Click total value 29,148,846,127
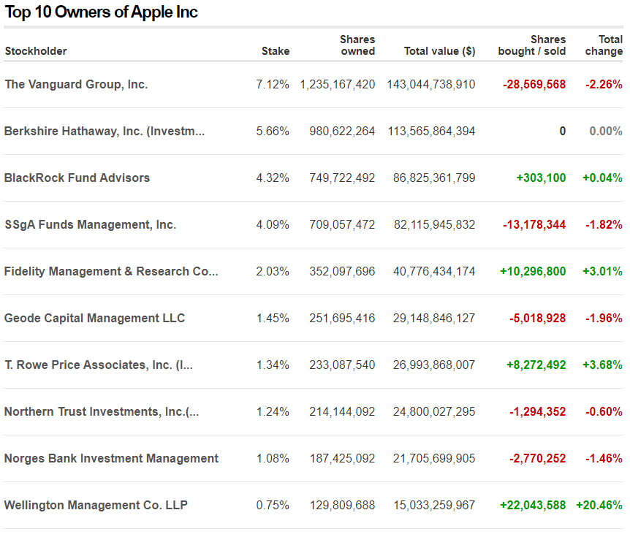Viewport: 630px width, 537px height. [434, 318]
